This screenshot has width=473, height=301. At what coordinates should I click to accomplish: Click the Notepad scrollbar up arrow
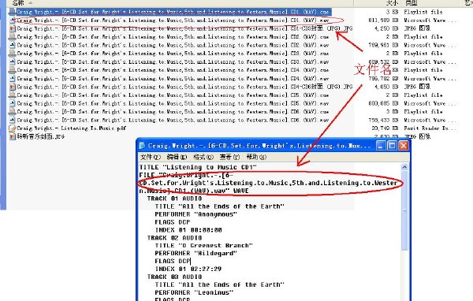pos(404,167)
